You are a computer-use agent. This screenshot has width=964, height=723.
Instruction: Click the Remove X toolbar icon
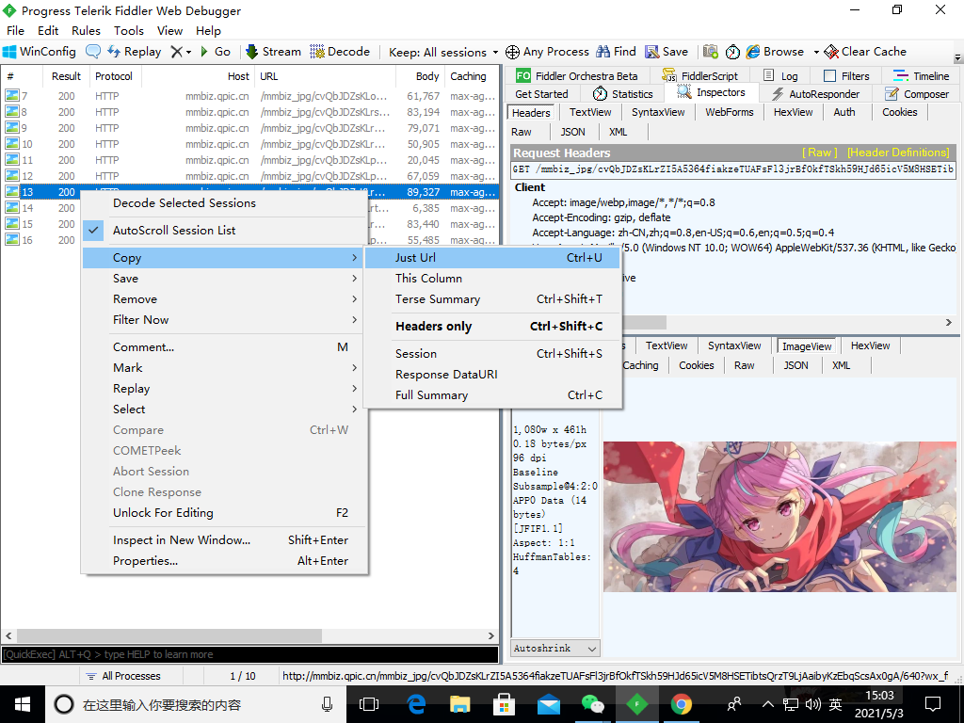click(176, 52)
